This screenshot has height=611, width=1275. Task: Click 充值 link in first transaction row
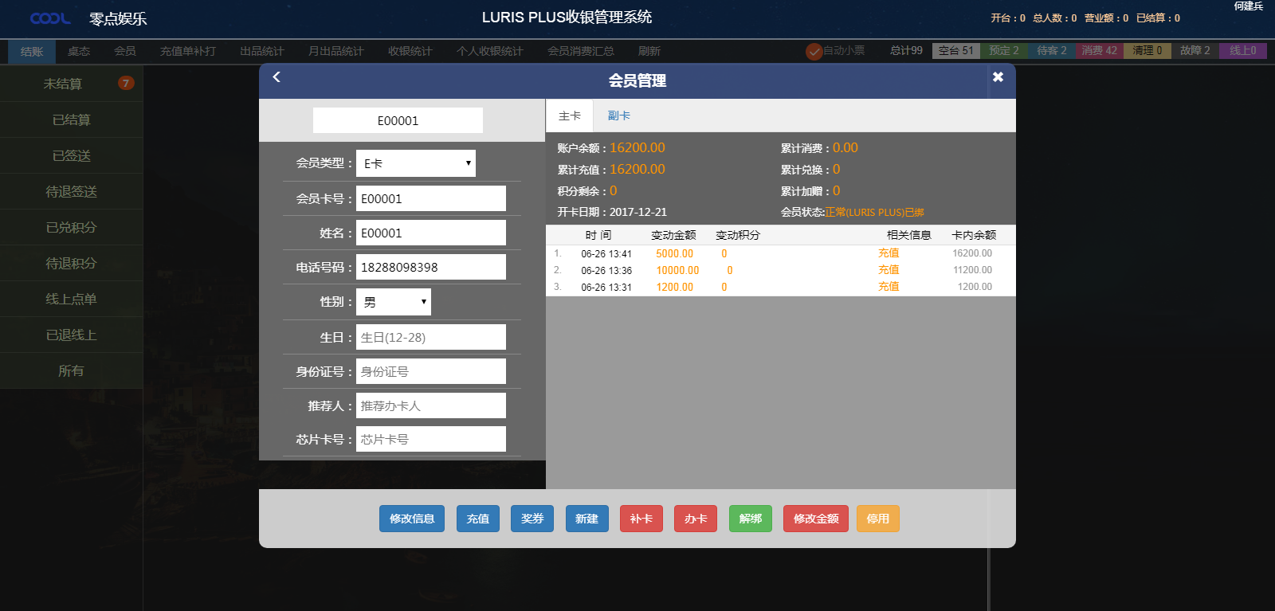tap(889, 253)
